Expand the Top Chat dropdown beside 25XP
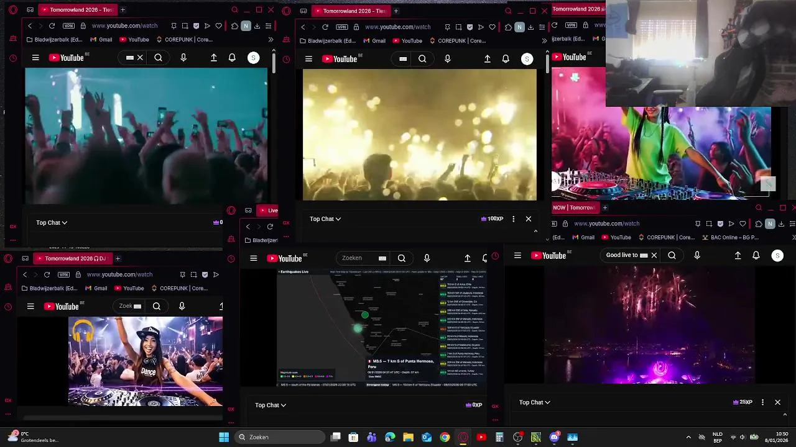The width and height of the screenshot is (796, 447). pos(535,402)
